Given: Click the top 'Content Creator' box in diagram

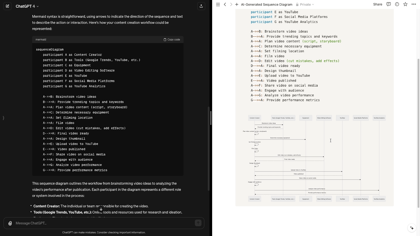Looking at the screenshot, I should (255, 118).
